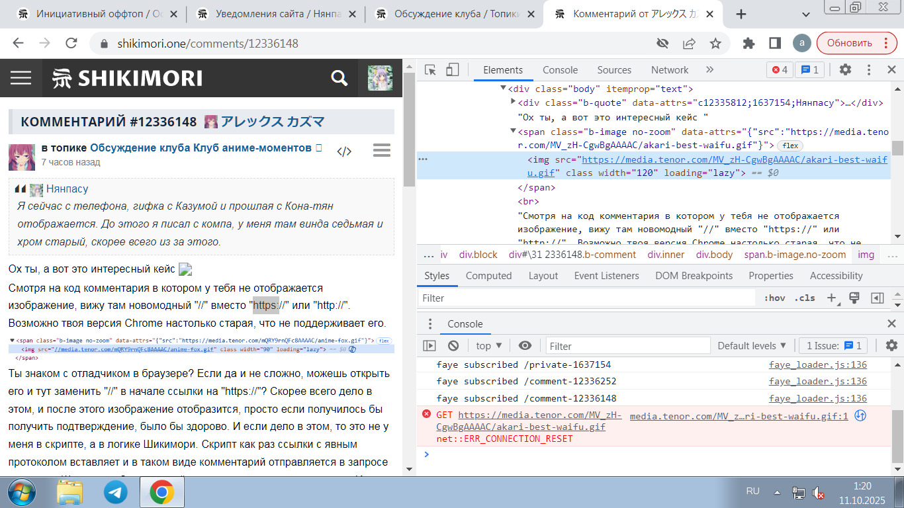This screenshot has width=904, height=508.
Task: Clear the console with the ban icon
Action: pyautogui.click(x=453, y=346)
